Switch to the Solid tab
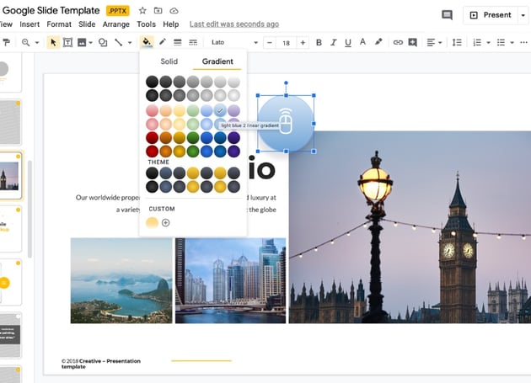The height and width of the screenshot is (383, 531). 169,61
